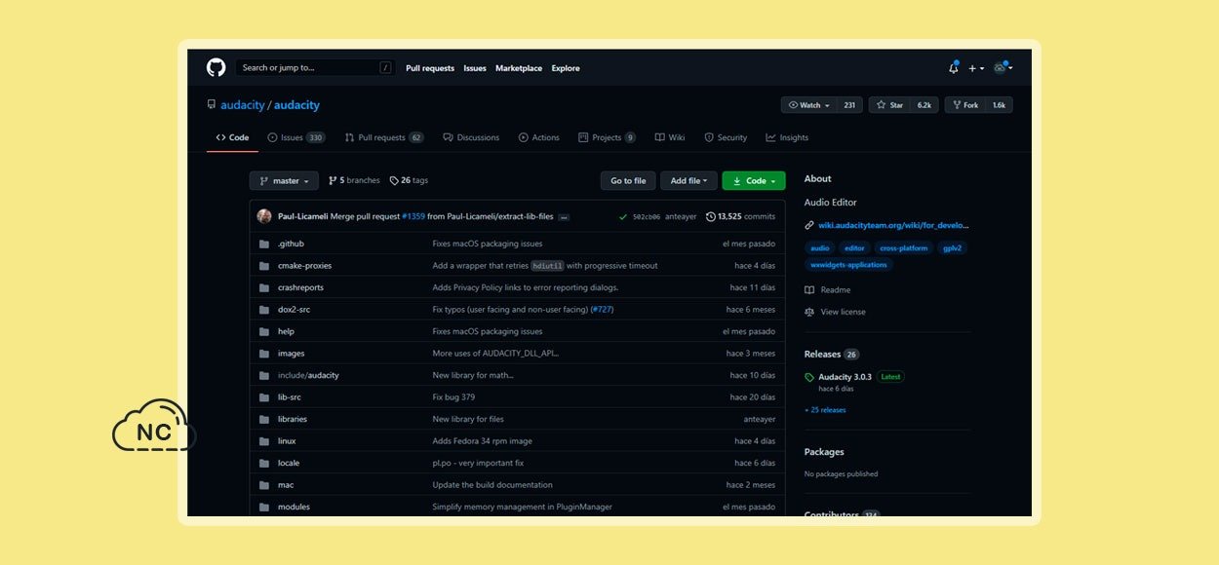1219x565 pixels.
Task: Click the search or jump to field
Action: pyautogui.click(x=315, y=68)
